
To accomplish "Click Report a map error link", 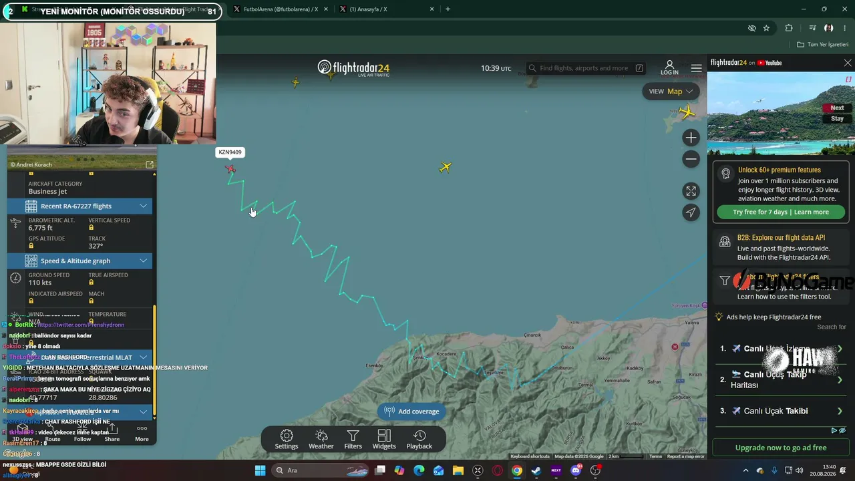I will click(x=685, y=456).
